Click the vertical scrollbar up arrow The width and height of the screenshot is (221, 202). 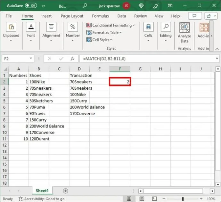(218, 69)
